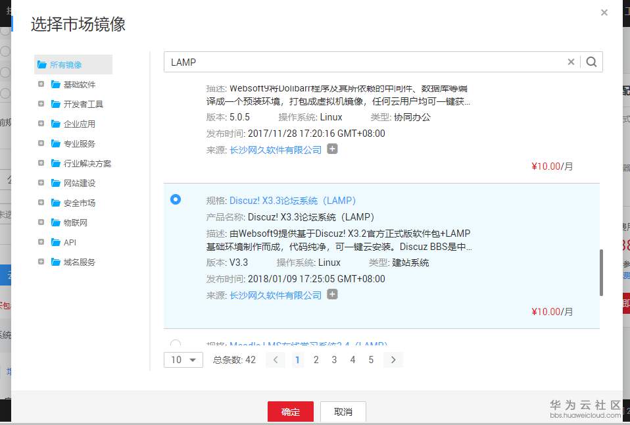
Task: Click the 网站建设 folder icon
Action: [55, 183]
